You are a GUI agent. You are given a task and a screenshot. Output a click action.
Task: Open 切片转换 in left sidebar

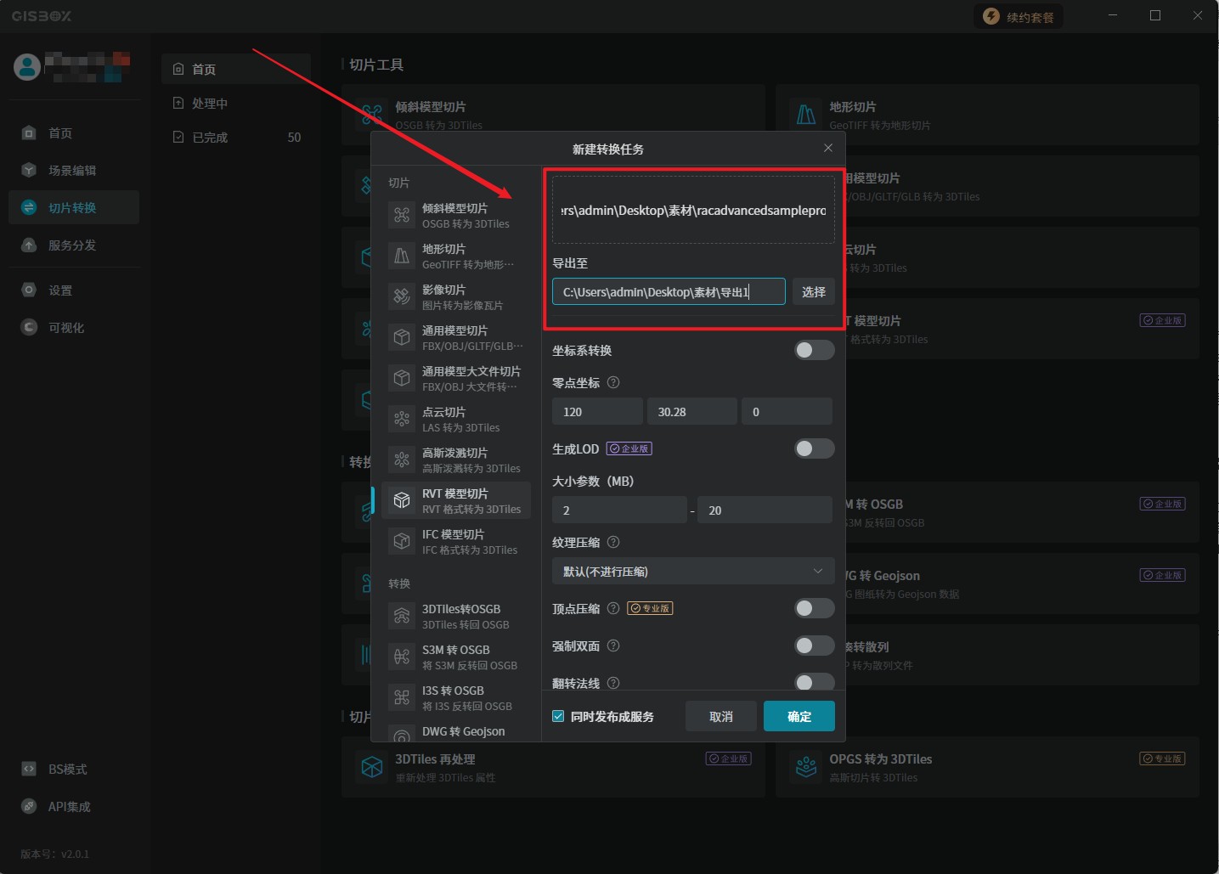click(73, 208)
